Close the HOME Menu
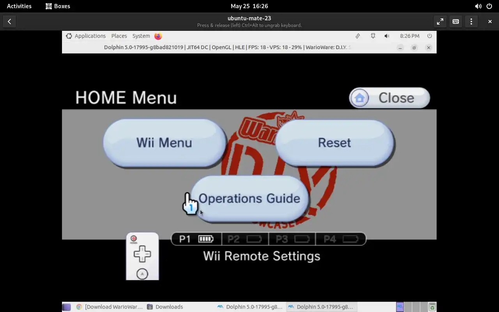This screenshot has width=499, height=312. point(389,98)
